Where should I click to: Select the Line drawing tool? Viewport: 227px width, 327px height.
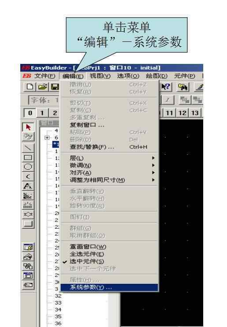(x=28, y=148)
